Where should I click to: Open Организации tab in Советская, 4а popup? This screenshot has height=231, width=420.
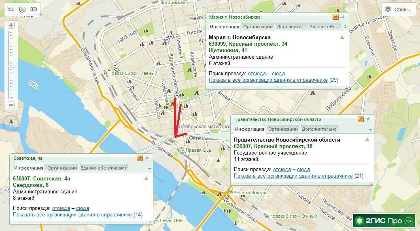click(x=62, y=168)
